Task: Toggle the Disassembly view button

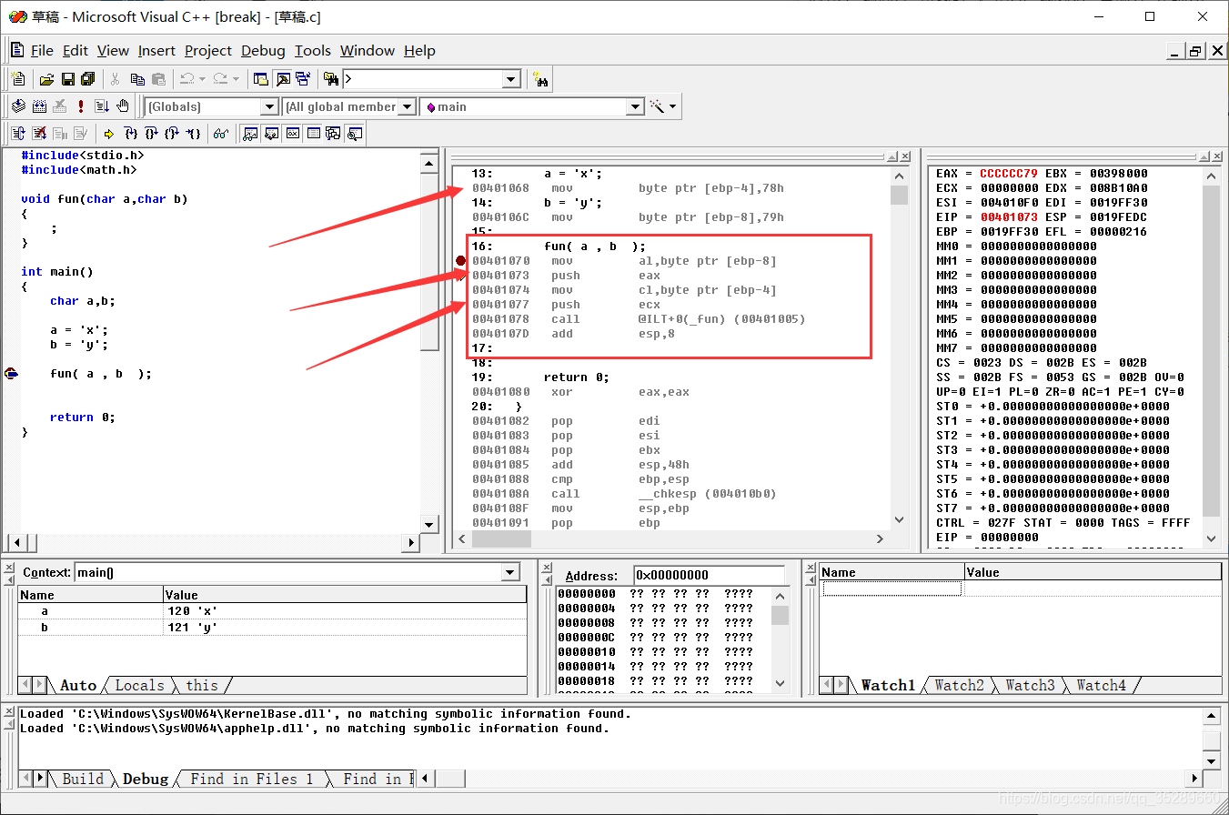Action: [x=354, y=134]
